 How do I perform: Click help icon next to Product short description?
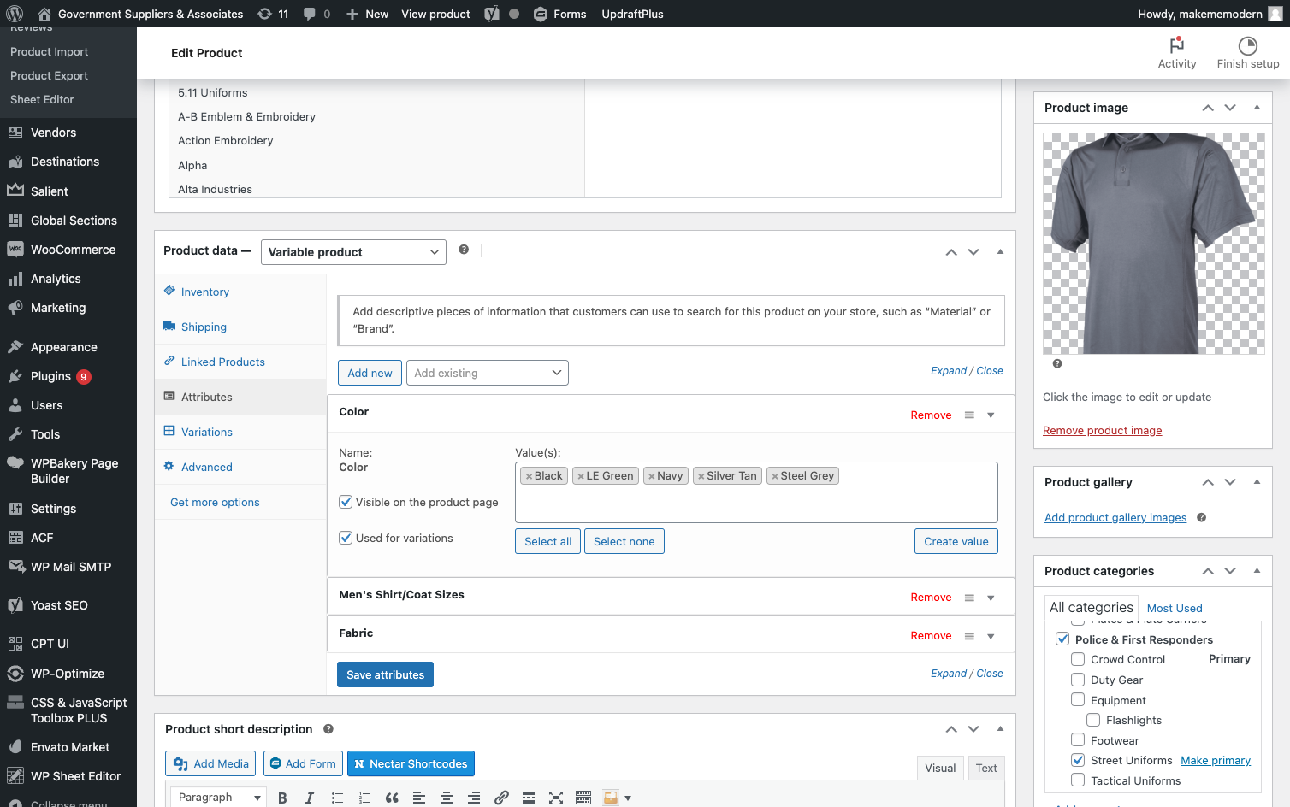pyautogui.click(x=328, y=729)
